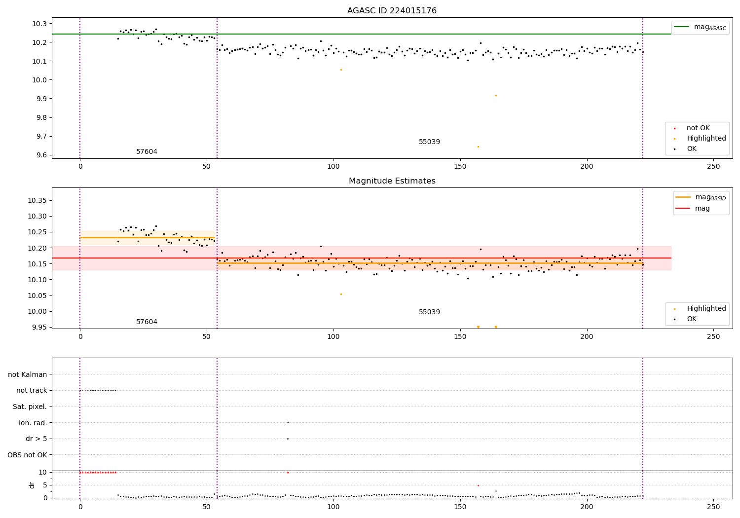This screenshot has height=518, width=740.
Task: Click the 'dr > 5' row label
Action: click(x=37, y=439)
